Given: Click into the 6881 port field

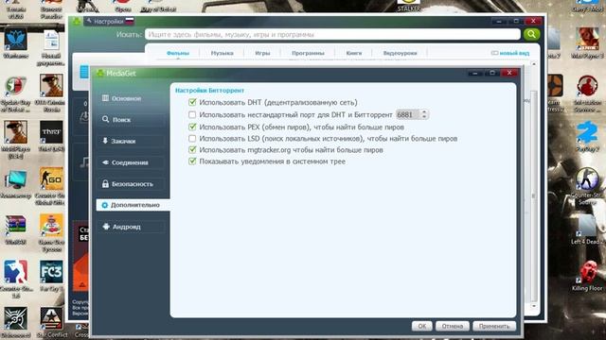Looking at the screenshot, I should click(408, 114).
